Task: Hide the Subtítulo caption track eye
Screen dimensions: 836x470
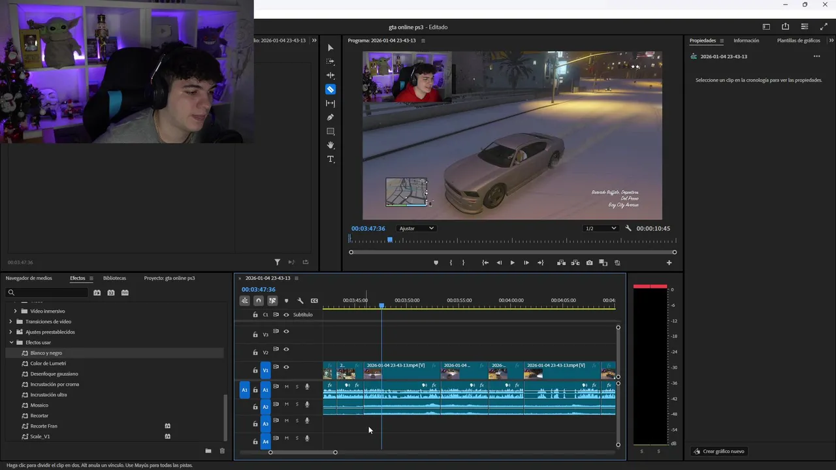Action: click(x=286, y=315)
